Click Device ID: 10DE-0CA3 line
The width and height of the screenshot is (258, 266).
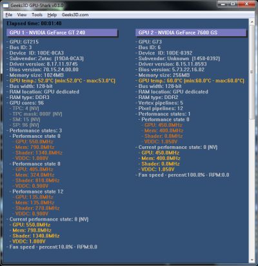tap(35, 53)
